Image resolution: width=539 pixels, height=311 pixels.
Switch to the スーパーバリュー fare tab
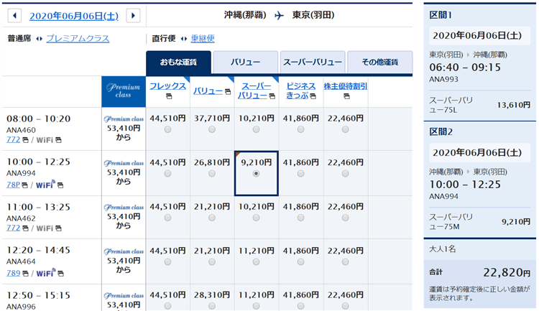[313, 63]
